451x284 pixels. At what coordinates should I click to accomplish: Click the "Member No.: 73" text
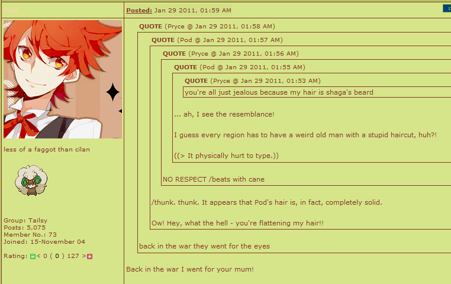tap(30, 234)
